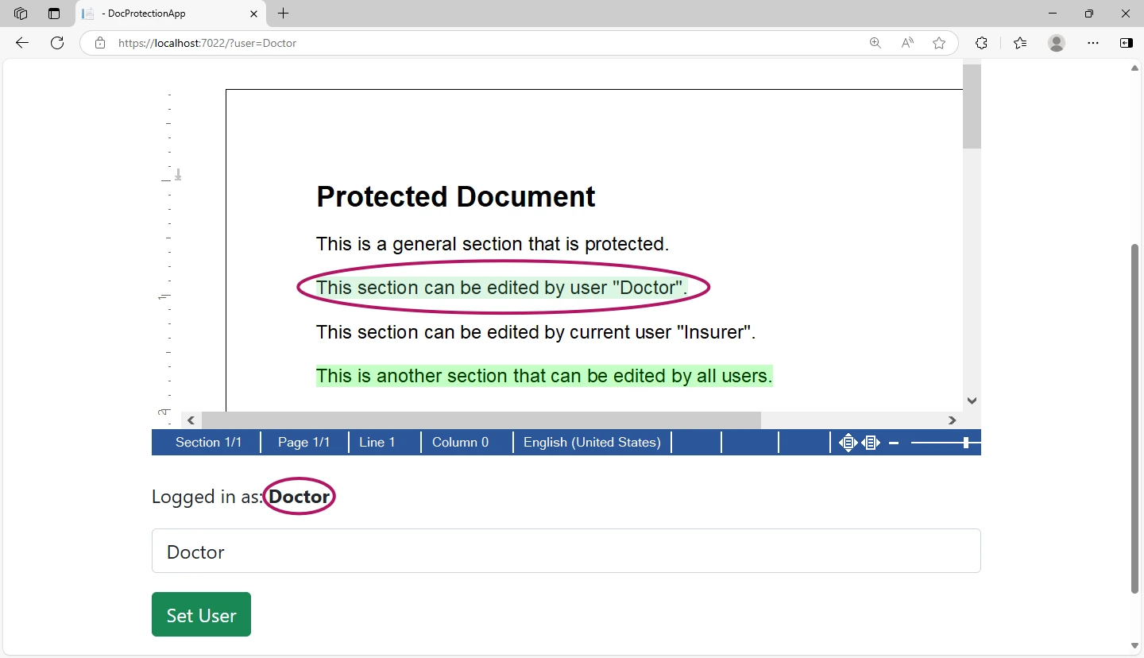Screen dimensions: 1144x658
Task: Click the user name input containing Doctor
Action: coord(566,551)
